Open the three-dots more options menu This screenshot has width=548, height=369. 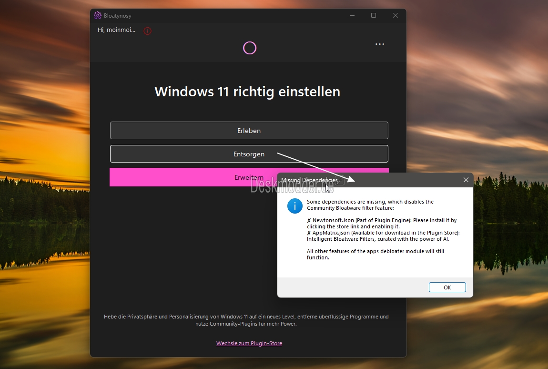click(x=379, y=44)
